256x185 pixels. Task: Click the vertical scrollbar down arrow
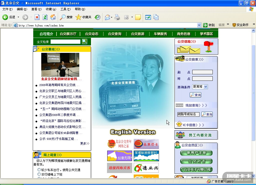click(253, 176)
